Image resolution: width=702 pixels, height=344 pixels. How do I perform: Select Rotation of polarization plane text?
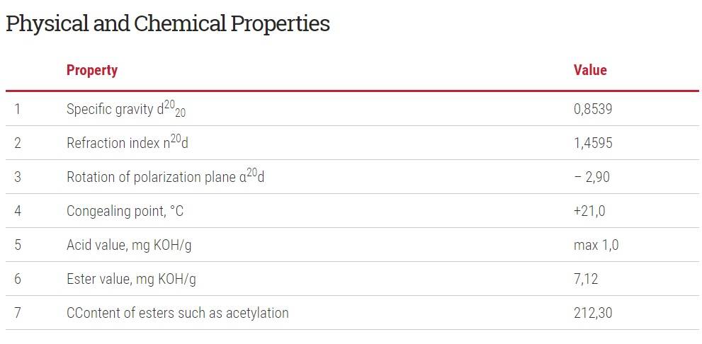(165, 176)
